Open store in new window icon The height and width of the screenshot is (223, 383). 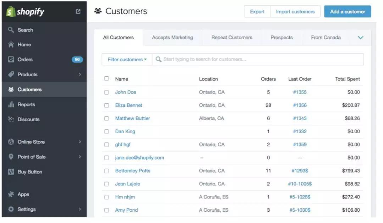coord(78,11)
